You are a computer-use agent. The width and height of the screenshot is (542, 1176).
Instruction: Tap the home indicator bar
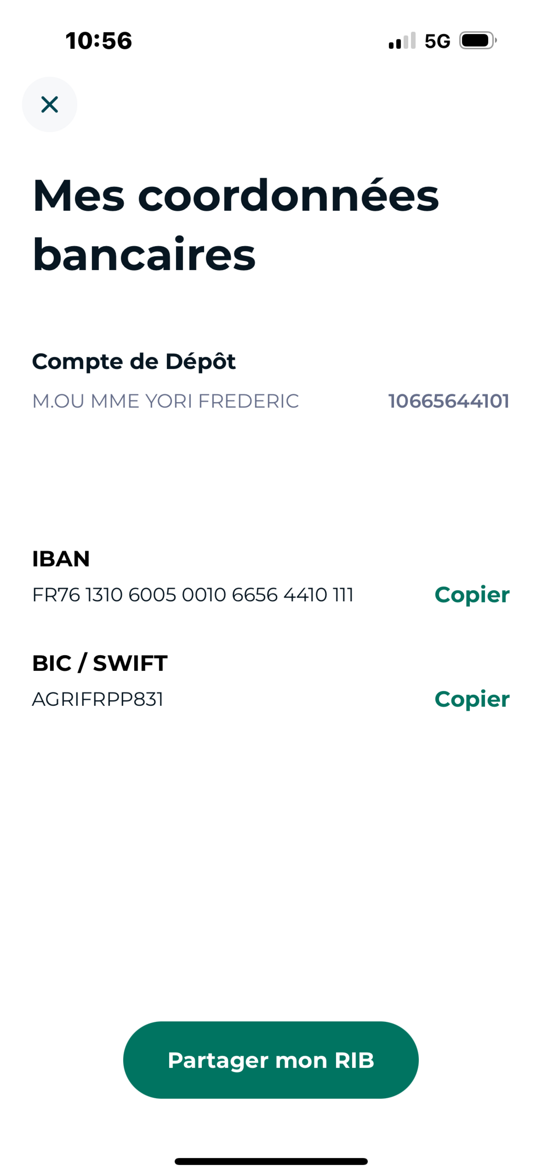point(271,1161)
